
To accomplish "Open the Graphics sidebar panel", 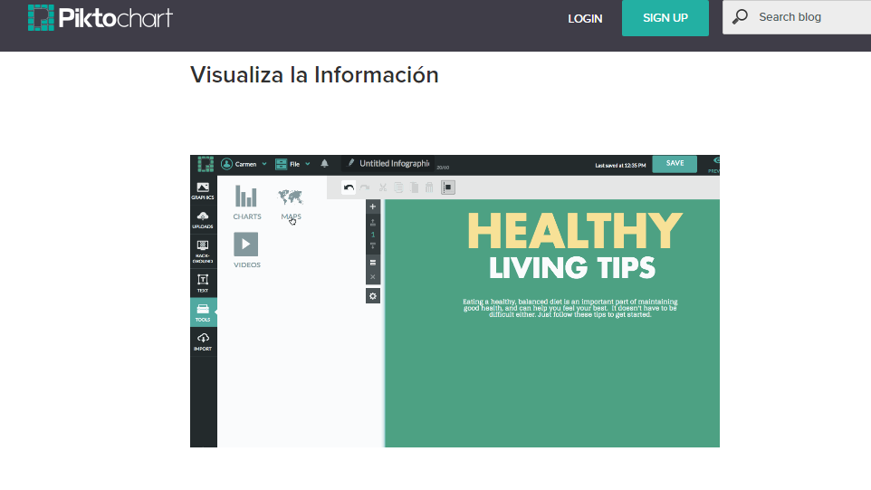I will tap(203, 190).
